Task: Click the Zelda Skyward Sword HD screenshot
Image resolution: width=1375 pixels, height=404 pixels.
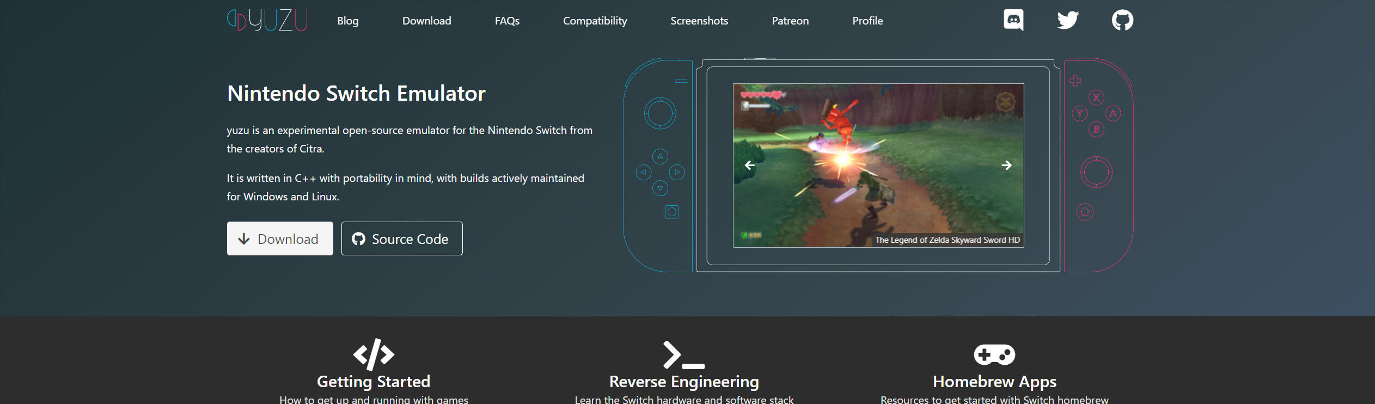Action: (878, 165)
